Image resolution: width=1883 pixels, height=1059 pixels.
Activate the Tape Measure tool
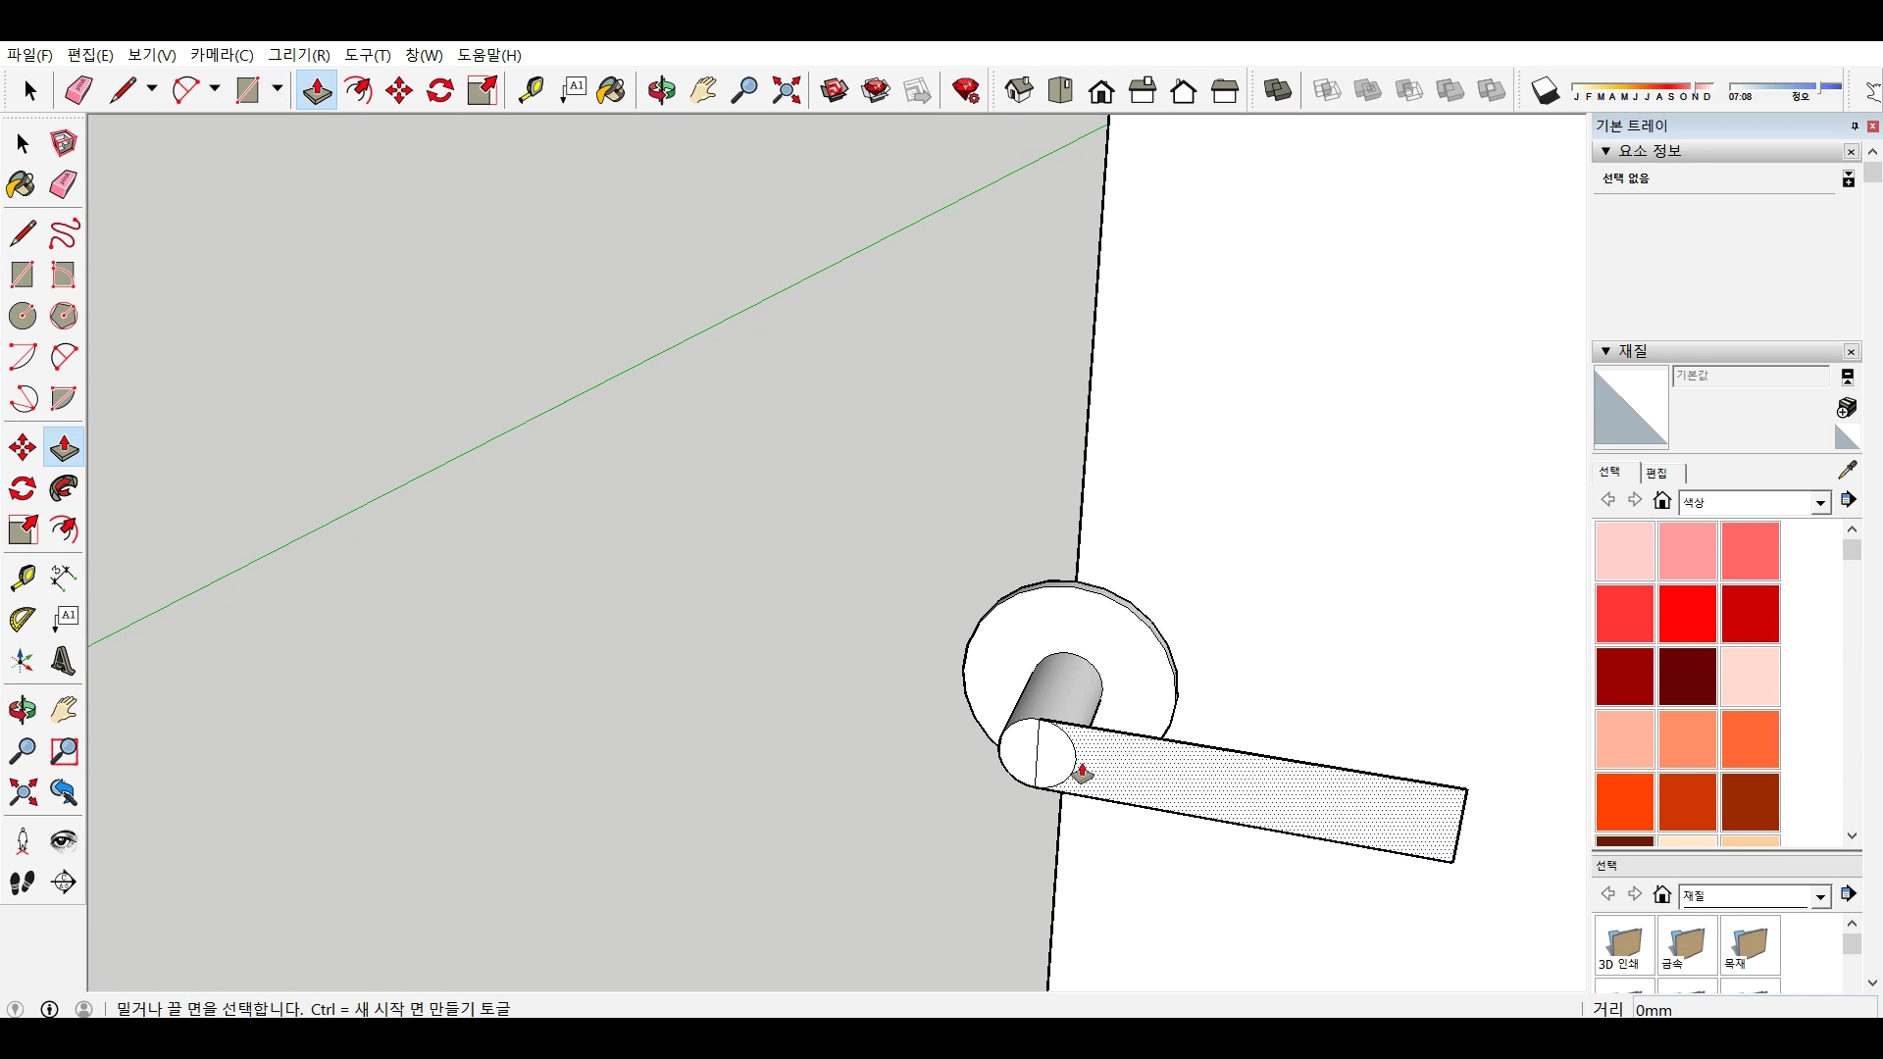tap(23, 578)
